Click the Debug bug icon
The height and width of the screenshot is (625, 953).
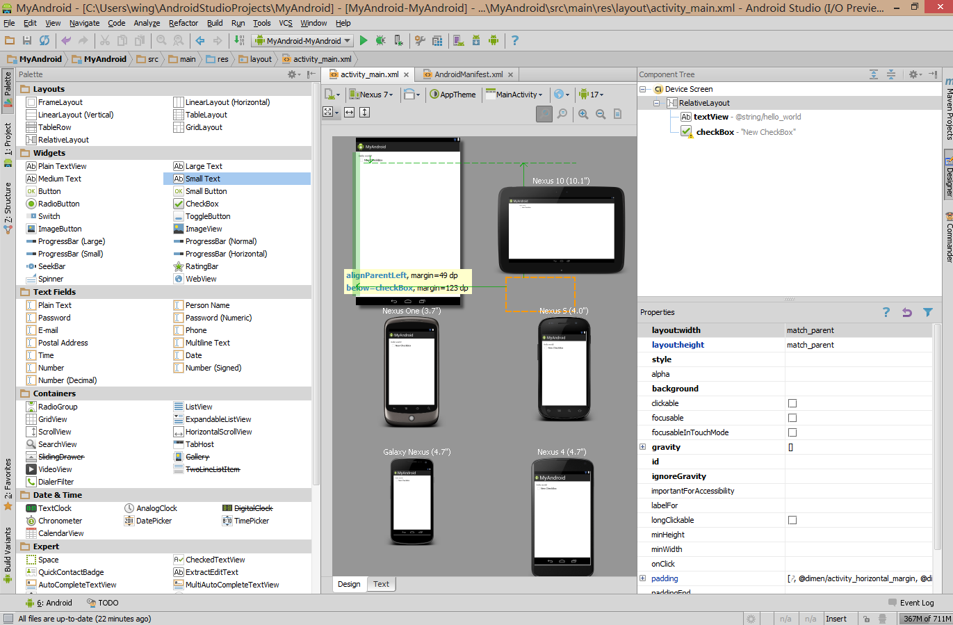point(380,40)
